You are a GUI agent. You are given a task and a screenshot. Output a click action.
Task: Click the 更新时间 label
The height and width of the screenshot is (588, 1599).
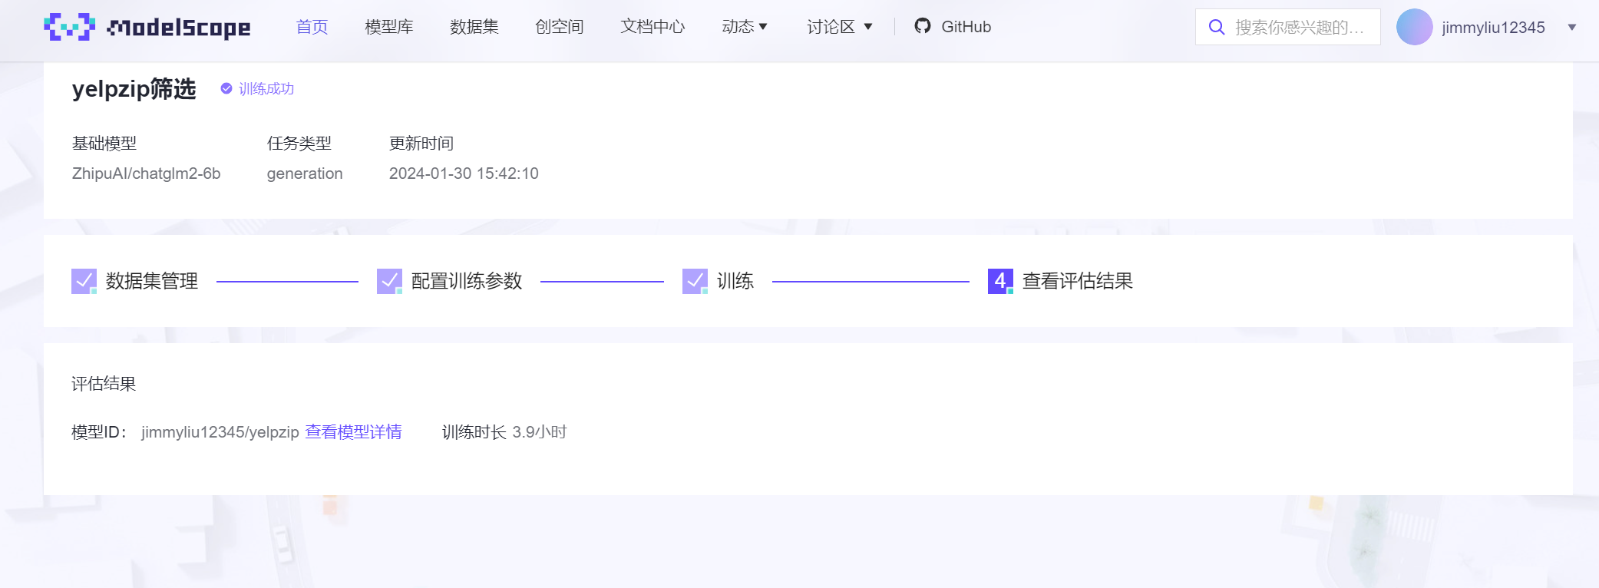pos(421,144)
